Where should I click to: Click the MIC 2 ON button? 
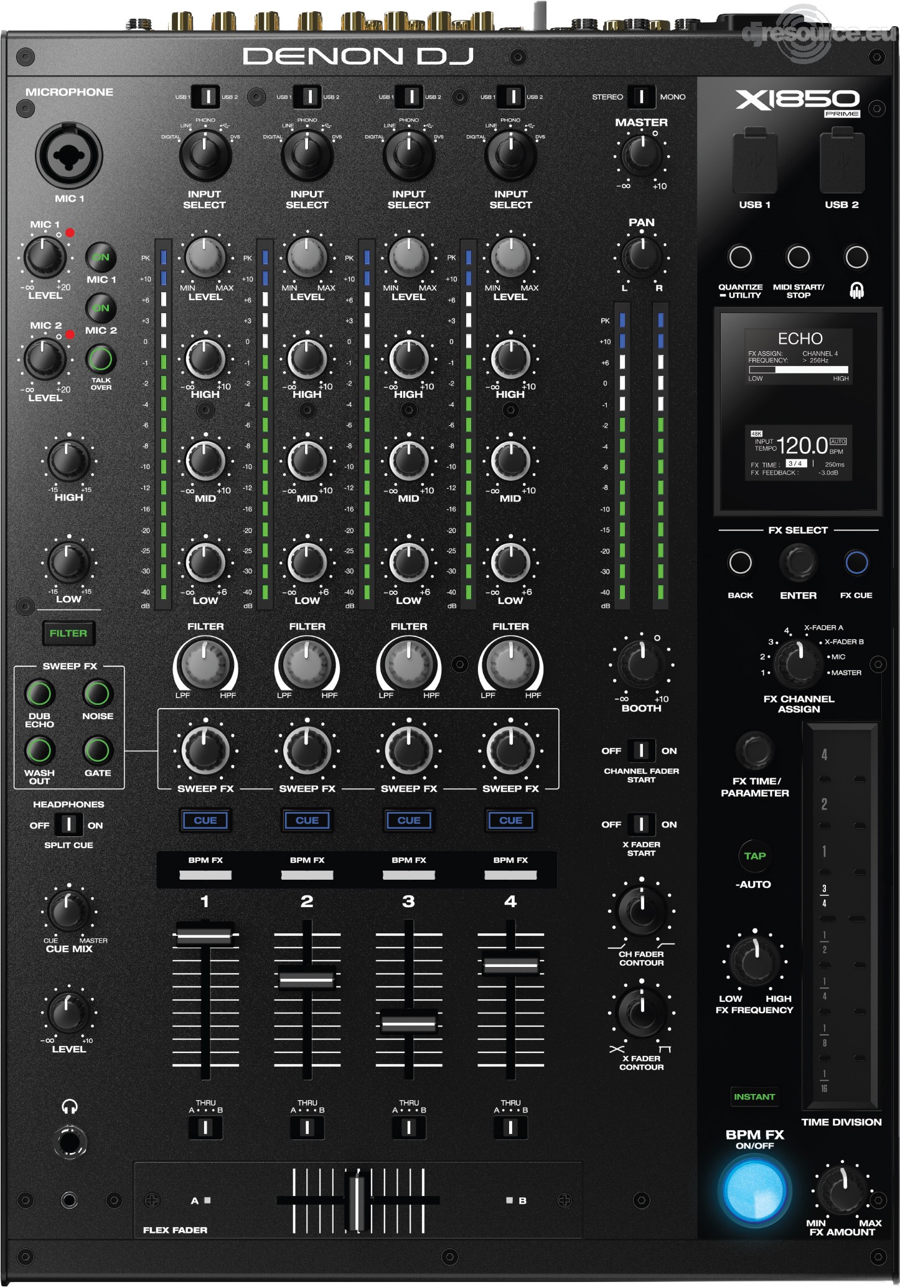coord(101,308)
